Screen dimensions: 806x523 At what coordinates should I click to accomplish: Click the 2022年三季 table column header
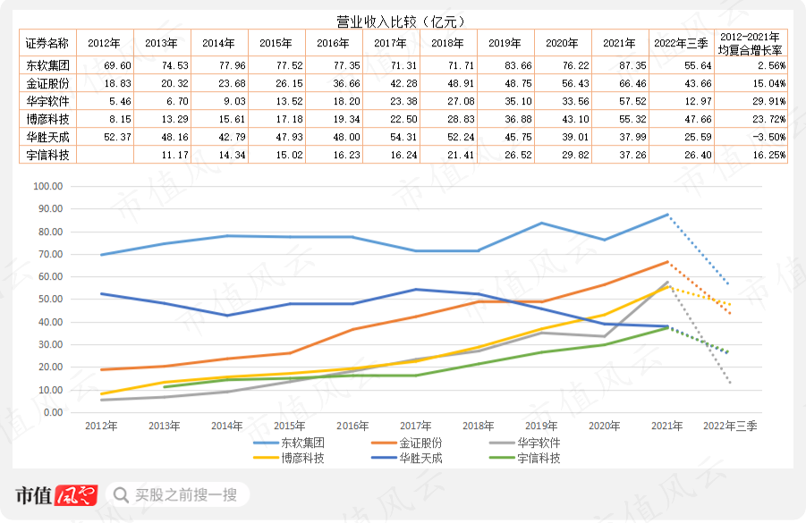681,43
